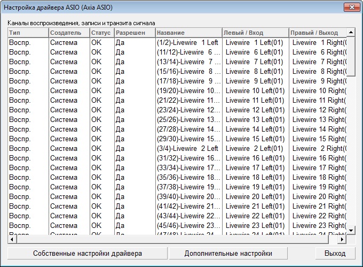Screen dimensions: 363x267
Task: Click the Название column header
Action: click(188, 33)
